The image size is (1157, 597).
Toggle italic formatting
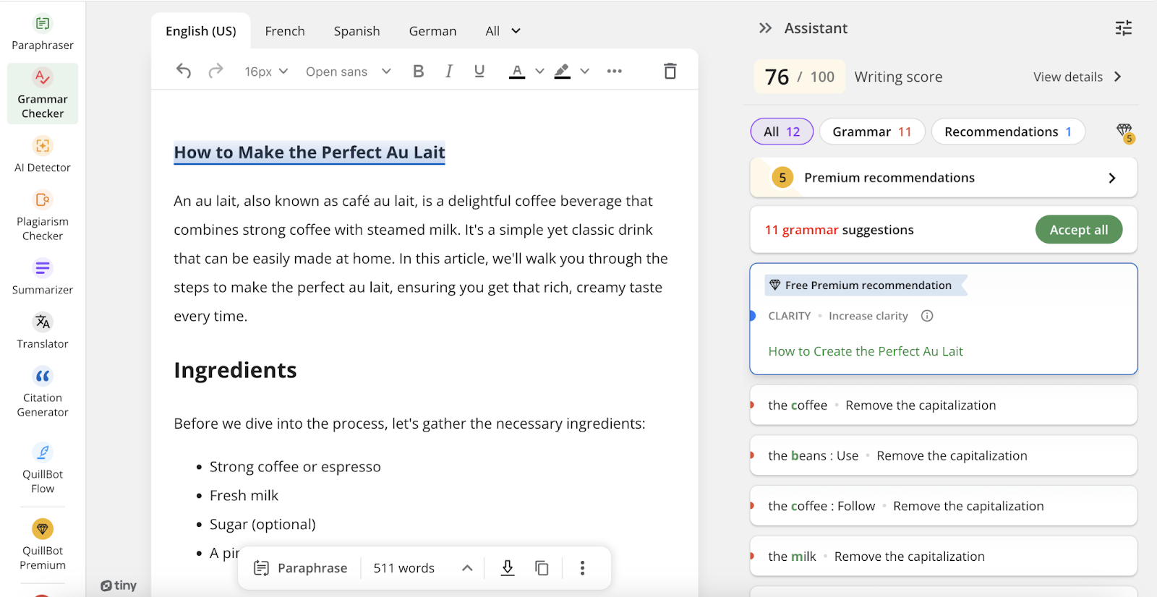(x=449, y=71)
